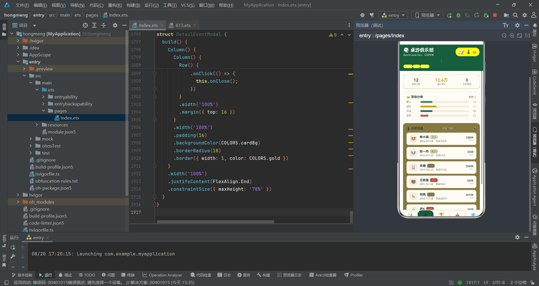Open project structure folder icon in toolbar
The image size is (539, 286).
coord(506,15)
